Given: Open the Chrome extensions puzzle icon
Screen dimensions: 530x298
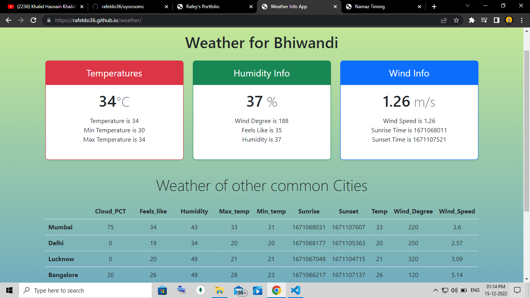Looking at the screenshot, I should (472, 20).
